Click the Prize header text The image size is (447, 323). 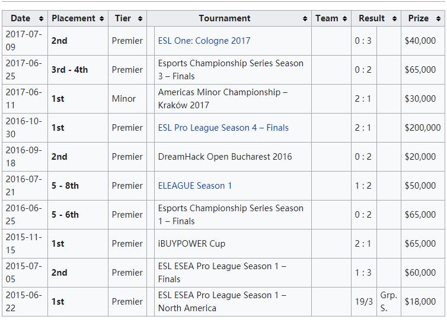(x=418, y=18)
